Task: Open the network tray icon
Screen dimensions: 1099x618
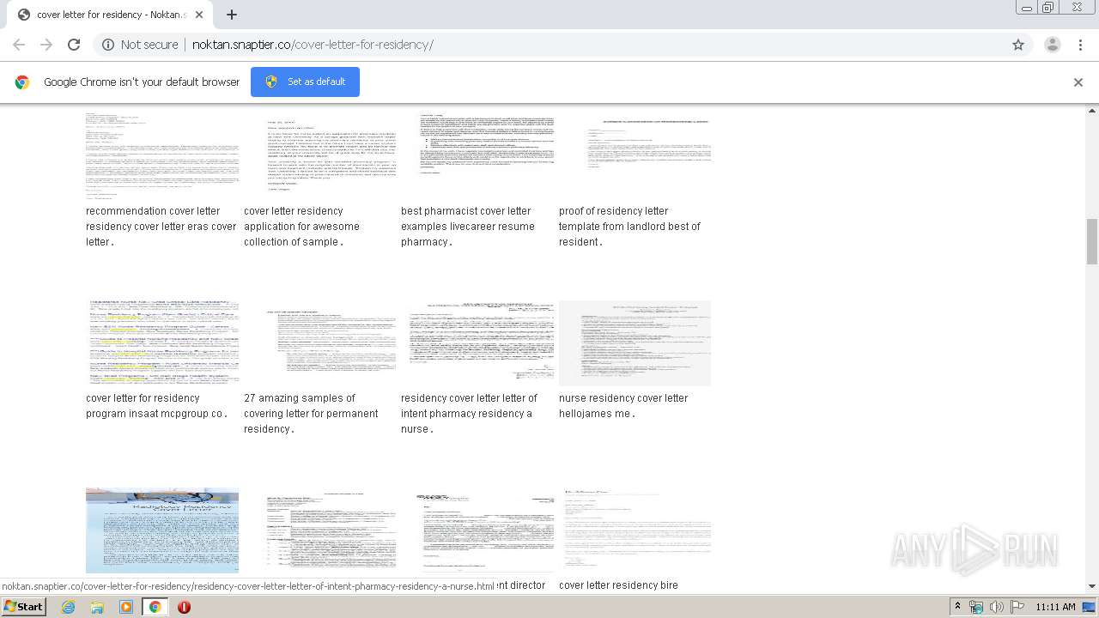Action: tap(976, 607)
